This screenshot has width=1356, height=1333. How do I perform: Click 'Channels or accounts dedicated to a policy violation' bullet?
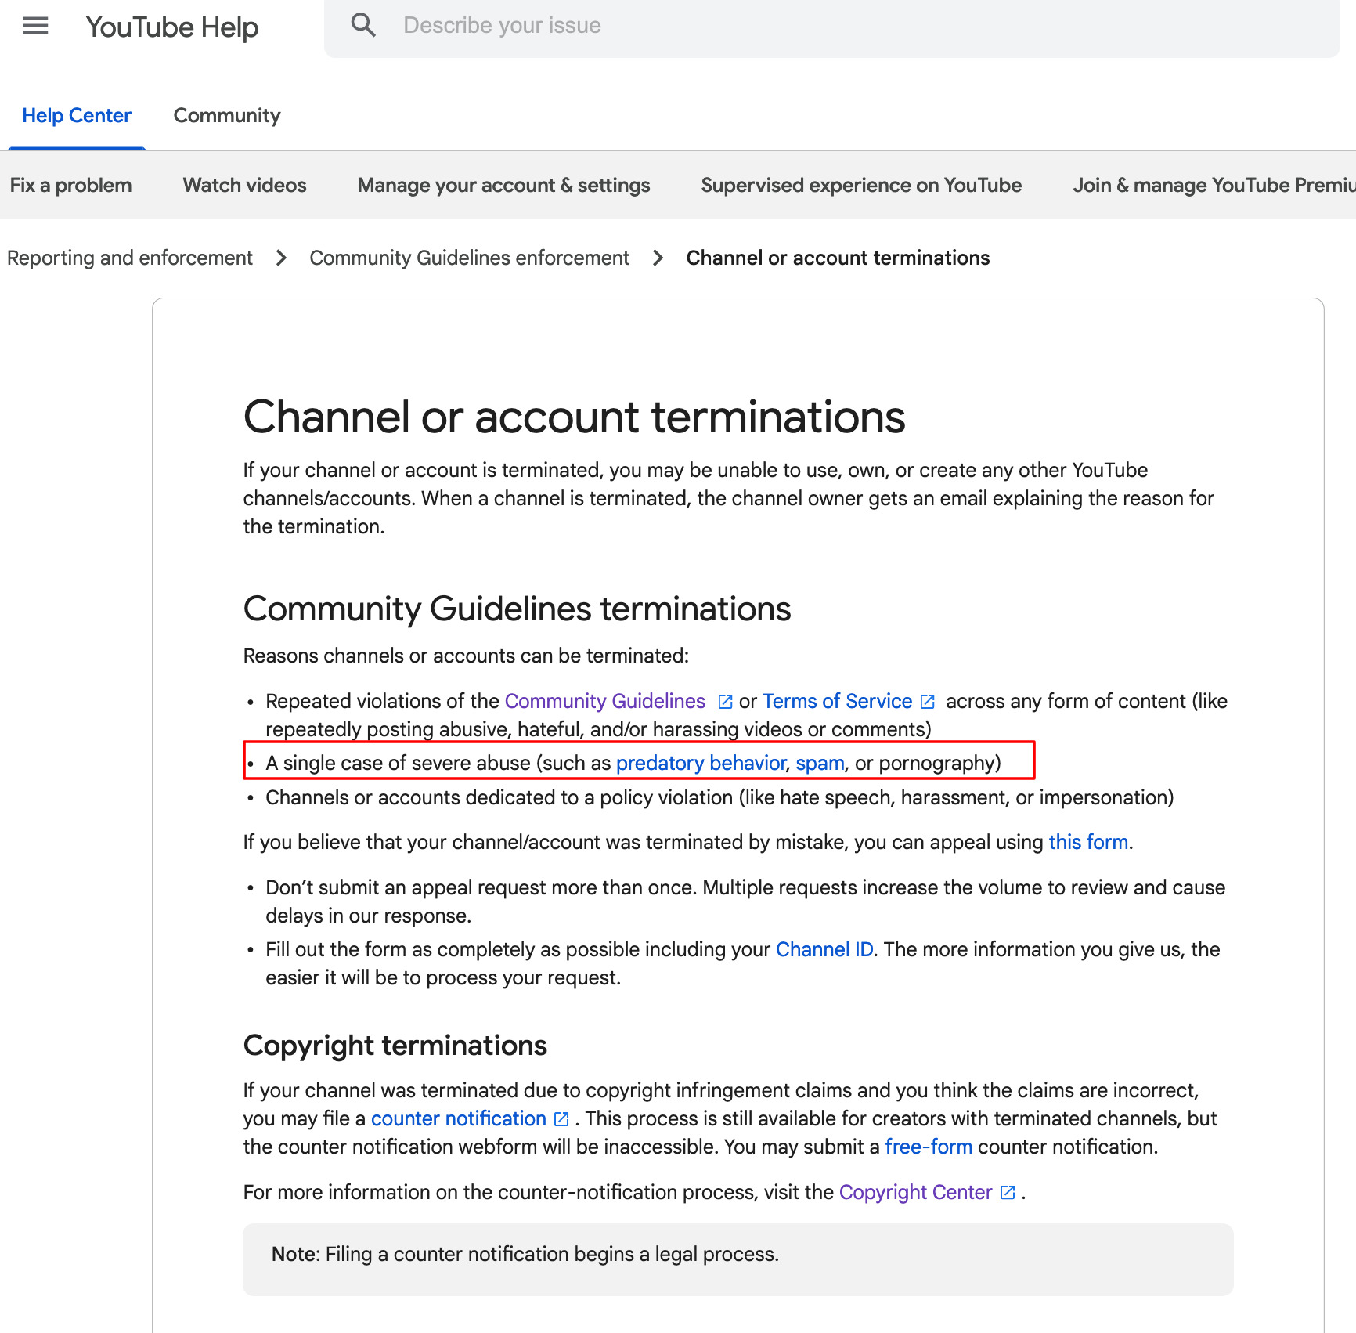tap(719, 797)
